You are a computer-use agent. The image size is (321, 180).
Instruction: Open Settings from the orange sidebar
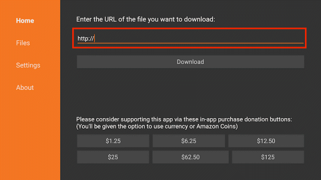28,65
